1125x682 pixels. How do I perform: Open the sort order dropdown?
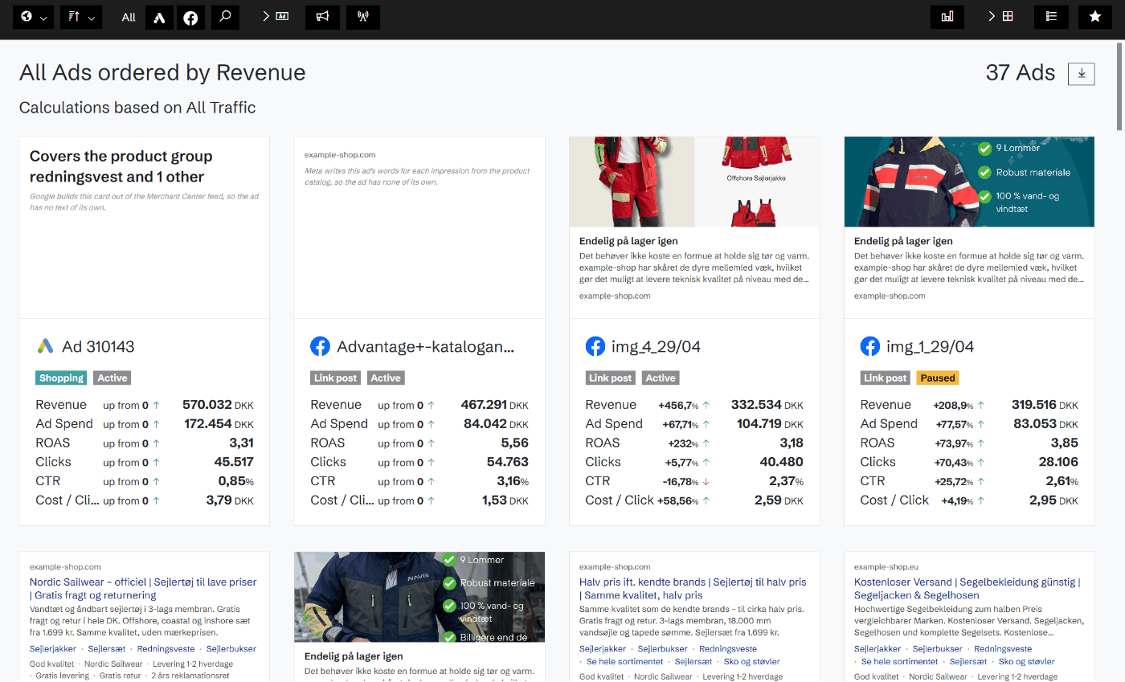click(x=81, y=17)
